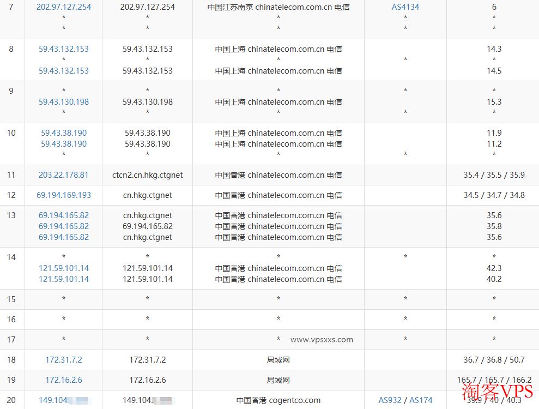Select the hop number 19
Viewport: 539px width, 409px height.
coord(11,380)
